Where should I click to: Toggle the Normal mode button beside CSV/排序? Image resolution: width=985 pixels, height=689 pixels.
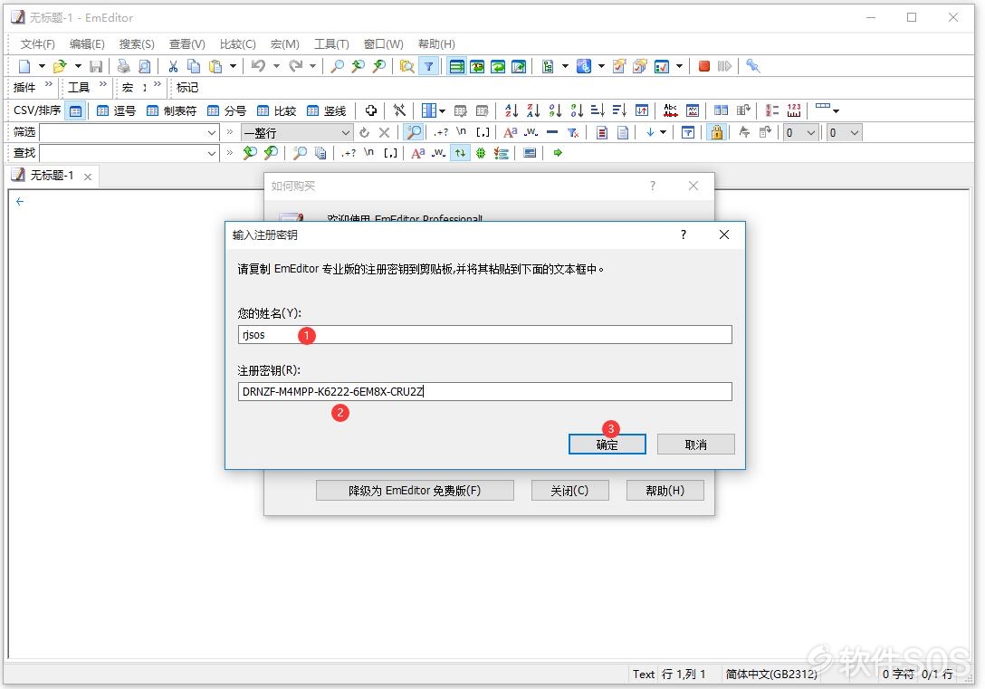coord(75,110)
